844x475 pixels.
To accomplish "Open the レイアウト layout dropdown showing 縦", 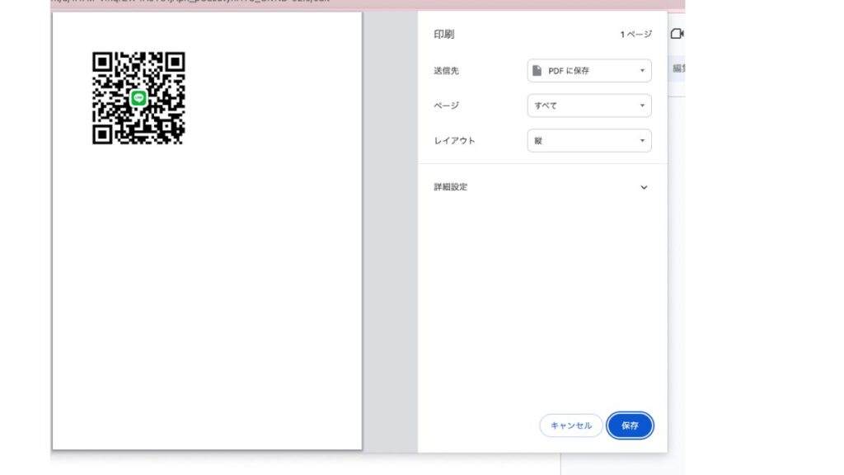I will pos(588,140).
